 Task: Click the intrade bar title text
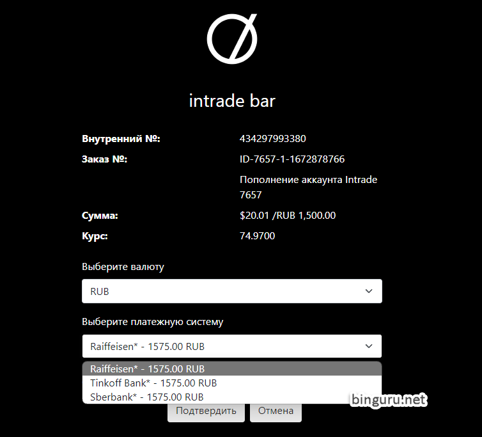coord(232,101)
